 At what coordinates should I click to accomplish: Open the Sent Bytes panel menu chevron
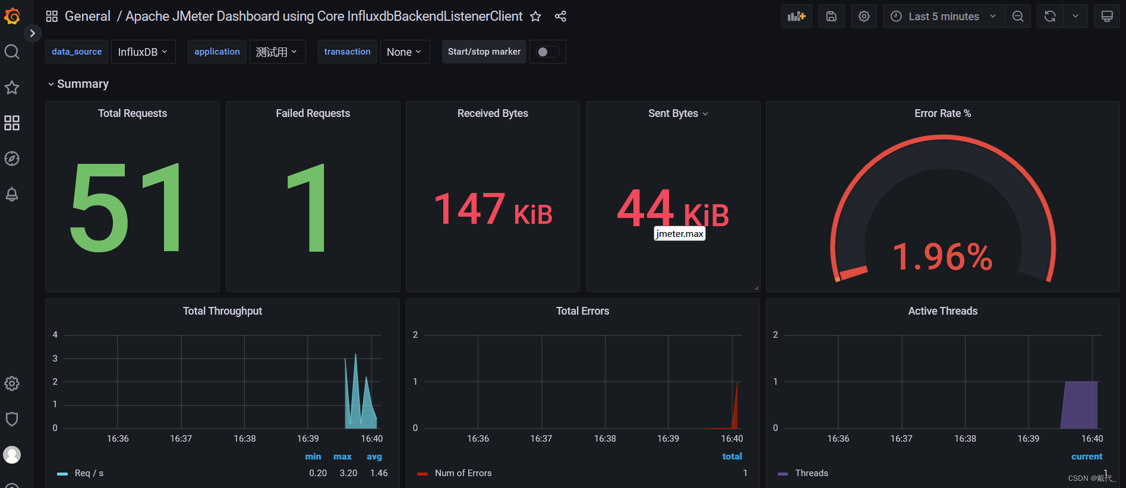[x=705, y=114]
